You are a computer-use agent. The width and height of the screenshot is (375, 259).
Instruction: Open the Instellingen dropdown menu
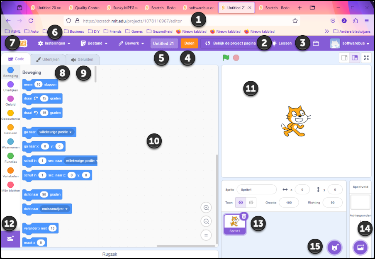[x=54, y=43]
